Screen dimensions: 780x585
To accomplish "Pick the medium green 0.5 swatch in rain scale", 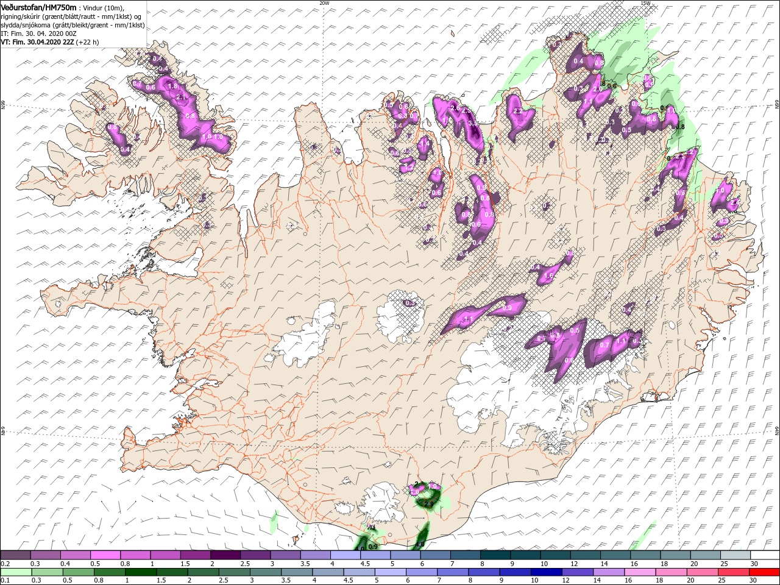I will click(77, 572).
